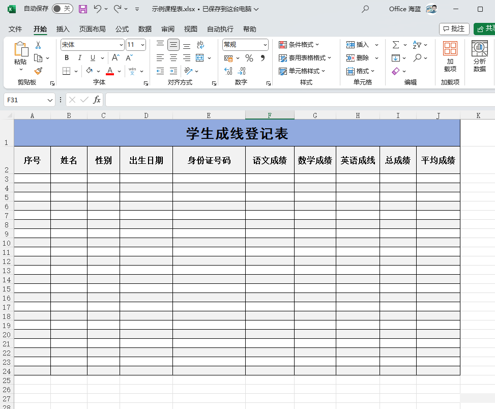Center text horizontally
This screenshot has width=495, height=409.
[x=173, y=58]
